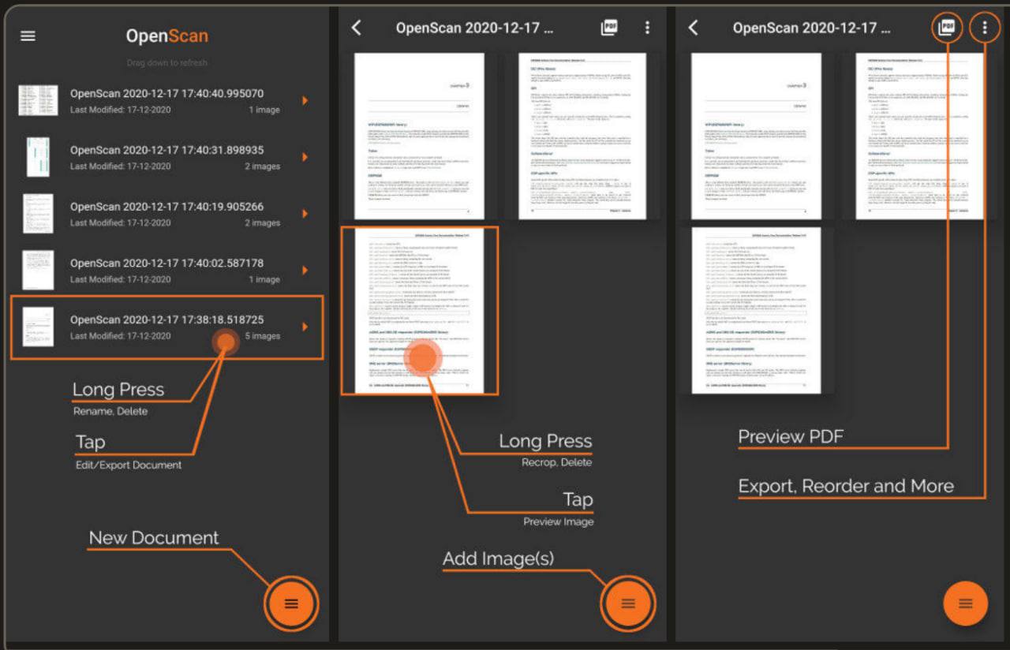Select the thumbnail of scan 17:40:02.587178

tap(38, 271)
